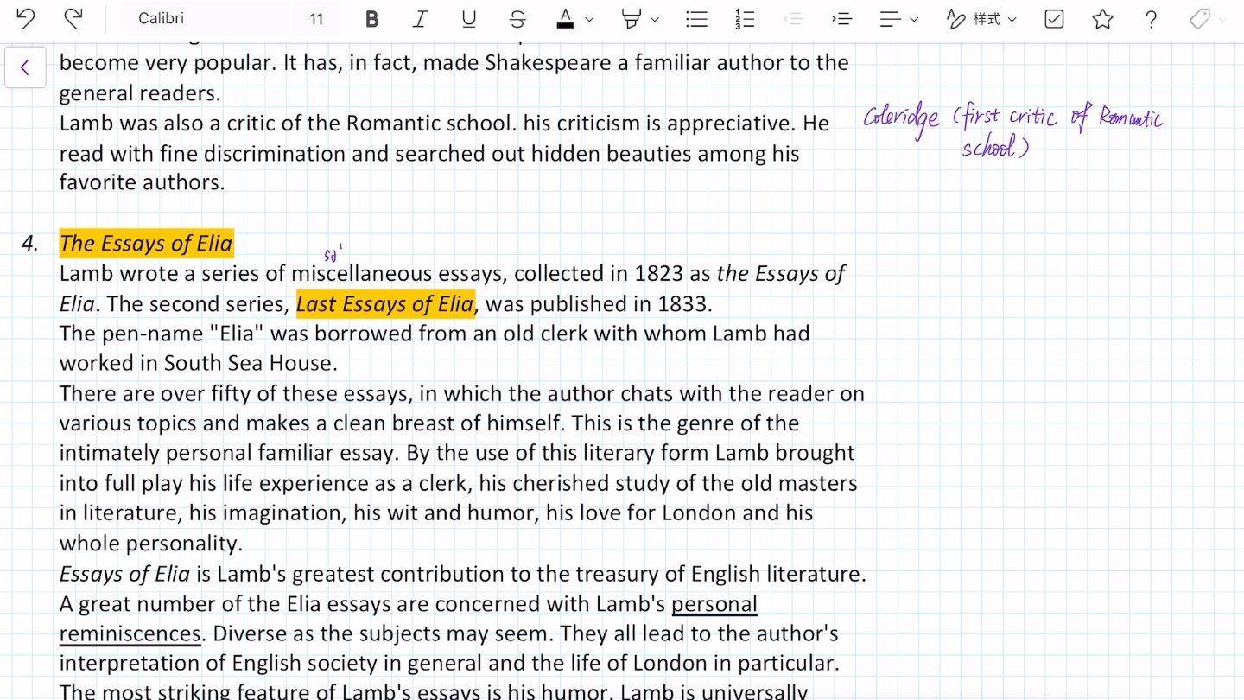Expand the tags dropdown arrow
The image size is (1244, 700).
[1222, 19]
